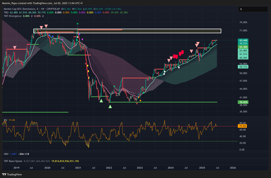This screenshot has height=178, width=271.
Task: Click 'CRYPTOCAP' in the chart legend
Action: pyautogui.click(x=53, y=9)
